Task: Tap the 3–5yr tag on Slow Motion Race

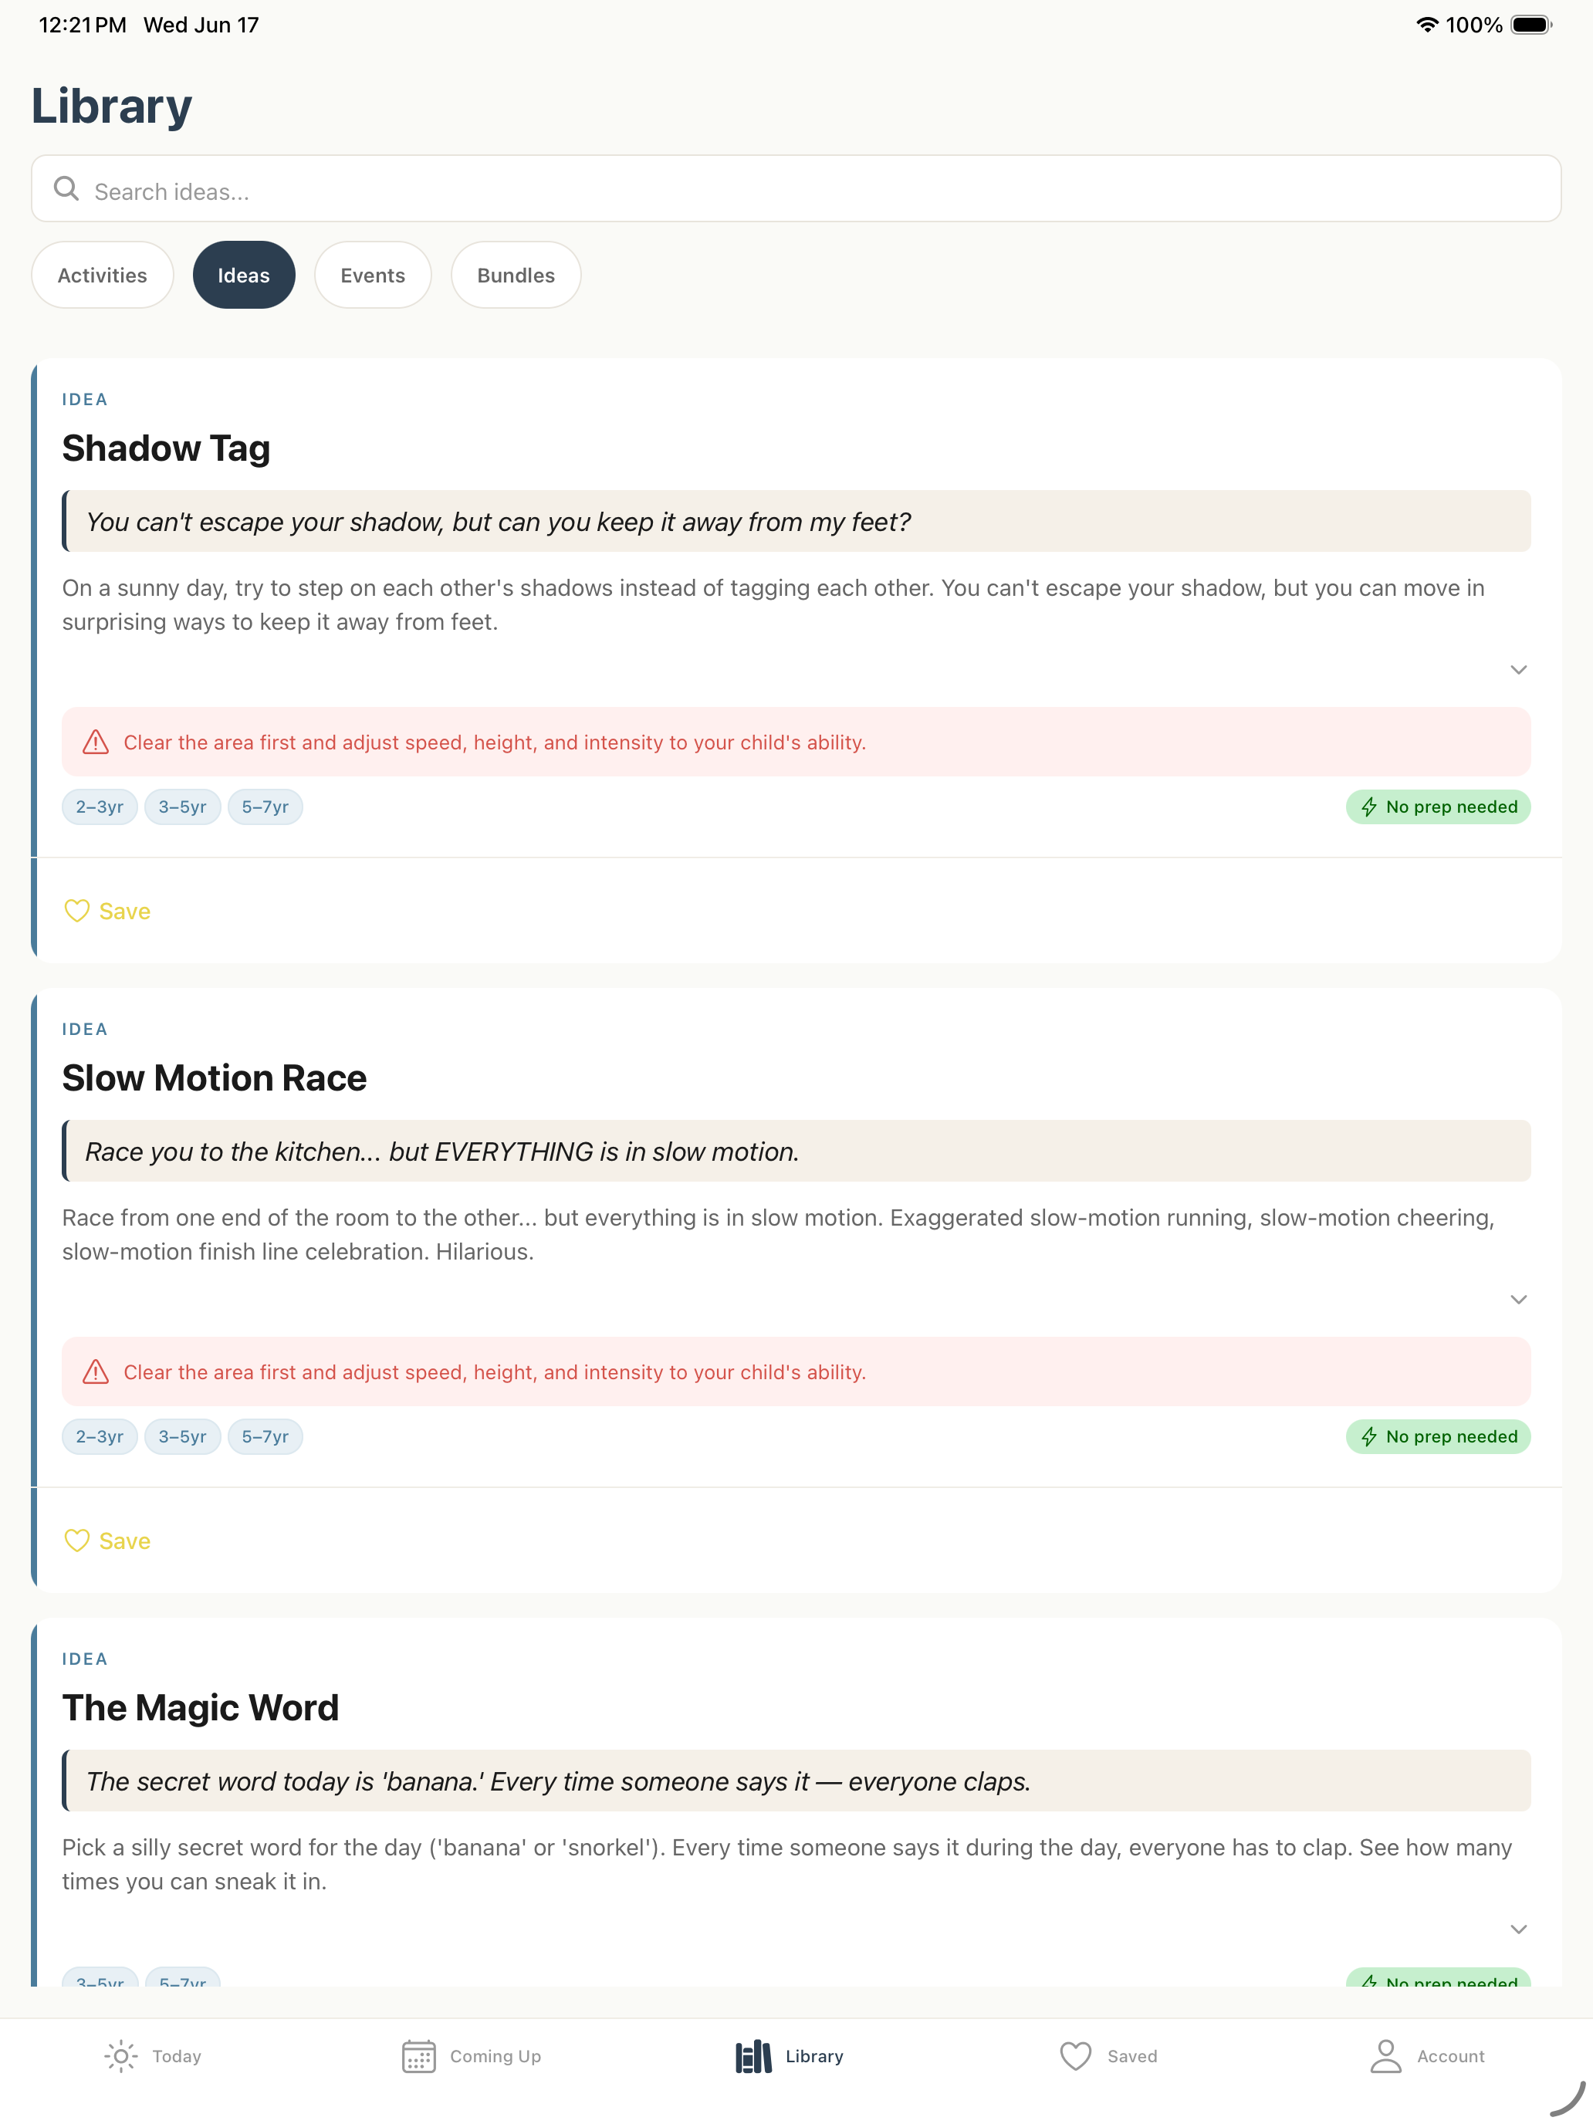Action: pos(182,1437)
